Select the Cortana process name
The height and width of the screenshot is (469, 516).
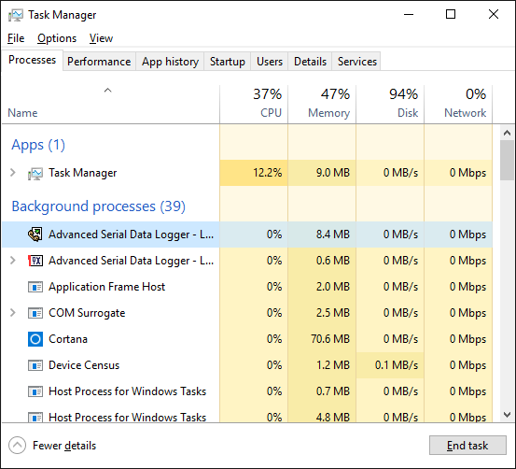[x=68, y=339]
